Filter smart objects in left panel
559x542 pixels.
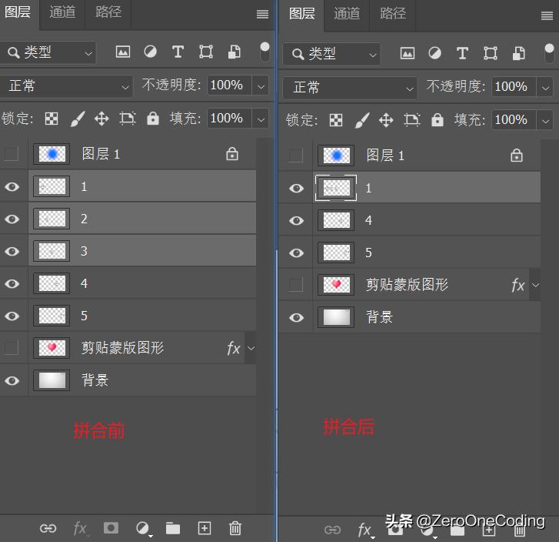pos(234,52)
